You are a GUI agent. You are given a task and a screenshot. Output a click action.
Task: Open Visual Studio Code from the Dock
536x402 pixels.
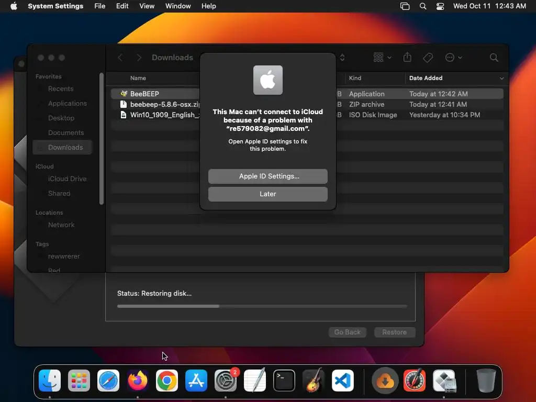pyautogui.click(x=342, y=381)
